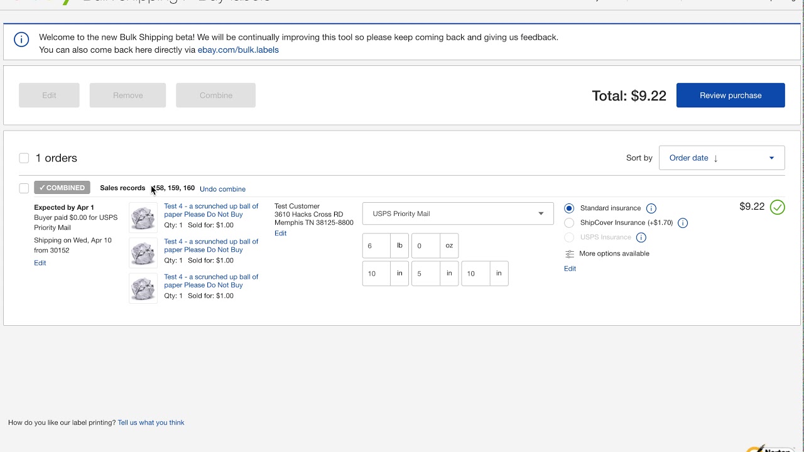Click the Remove button
Image resolution: width=804 pixels, height=452 pixels.
pyautogui.click(x=128, y=95)
